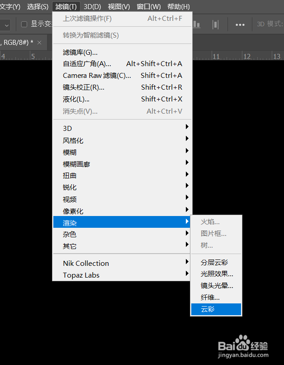Screen dimensions: 284x365
Task: Open the 窗口(W) menu
Action: tap(149, 6)
